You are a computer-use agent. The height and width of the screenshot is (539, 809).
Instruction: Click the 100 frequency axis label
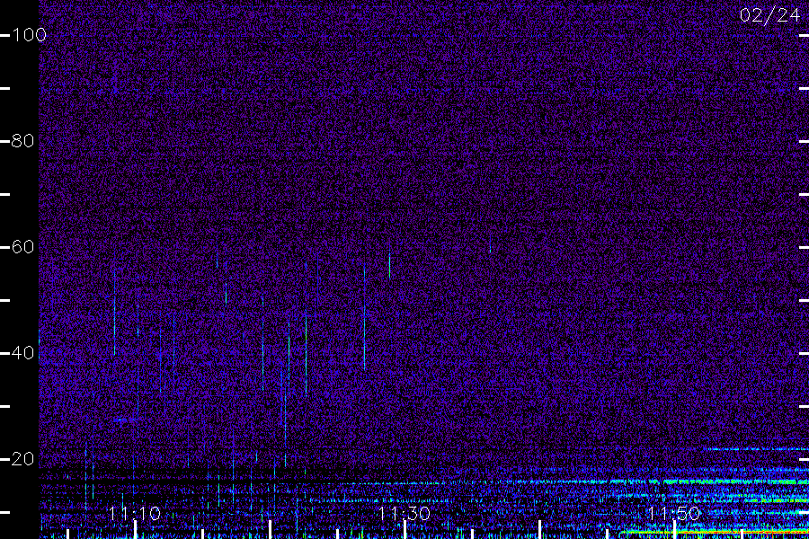[29, 35]
